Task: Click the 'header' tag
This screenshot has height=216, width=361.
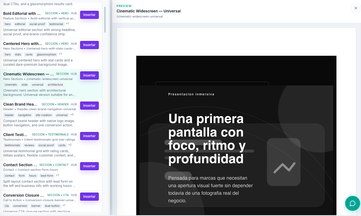Action: coord(9,115)
